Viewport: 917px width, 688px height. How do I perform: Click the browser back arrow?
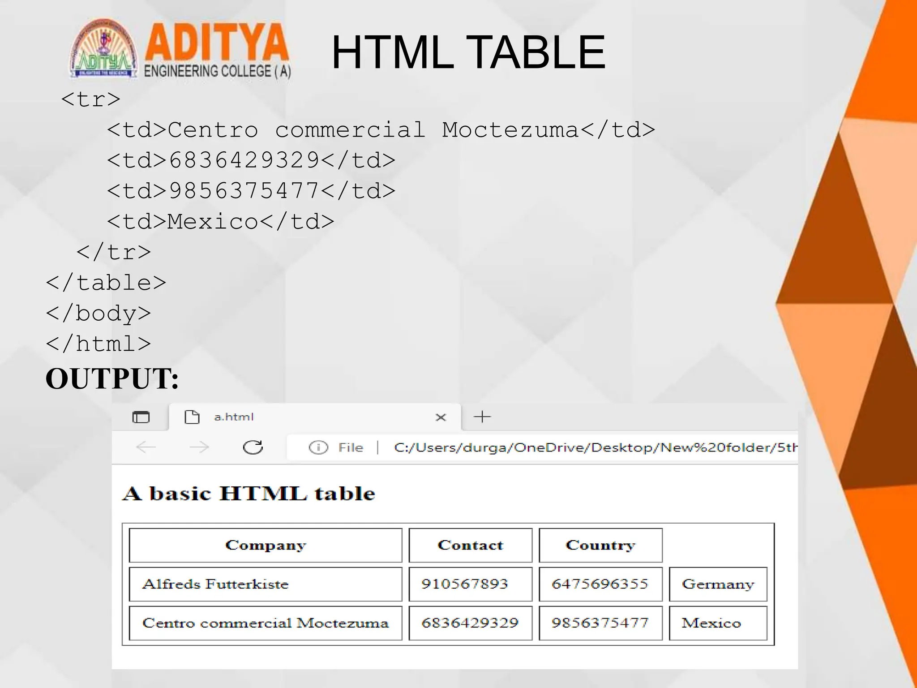(x=146, y=447)
